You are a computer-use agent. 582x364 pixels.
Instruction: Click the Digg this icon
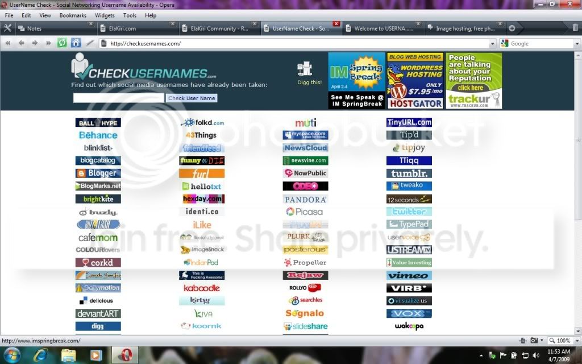click(x=305, y=69)
